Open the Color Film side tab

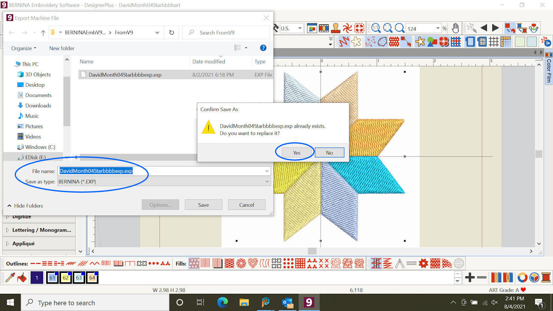click(549, 67)
